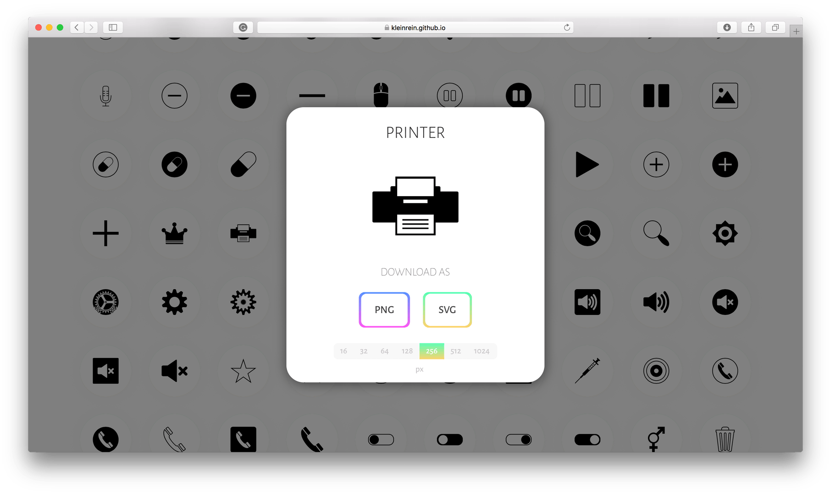This screenshot has width=830, height=495.
Task: Click the play triangle icon
Action: pyautogui.click(x=587, y=165)
